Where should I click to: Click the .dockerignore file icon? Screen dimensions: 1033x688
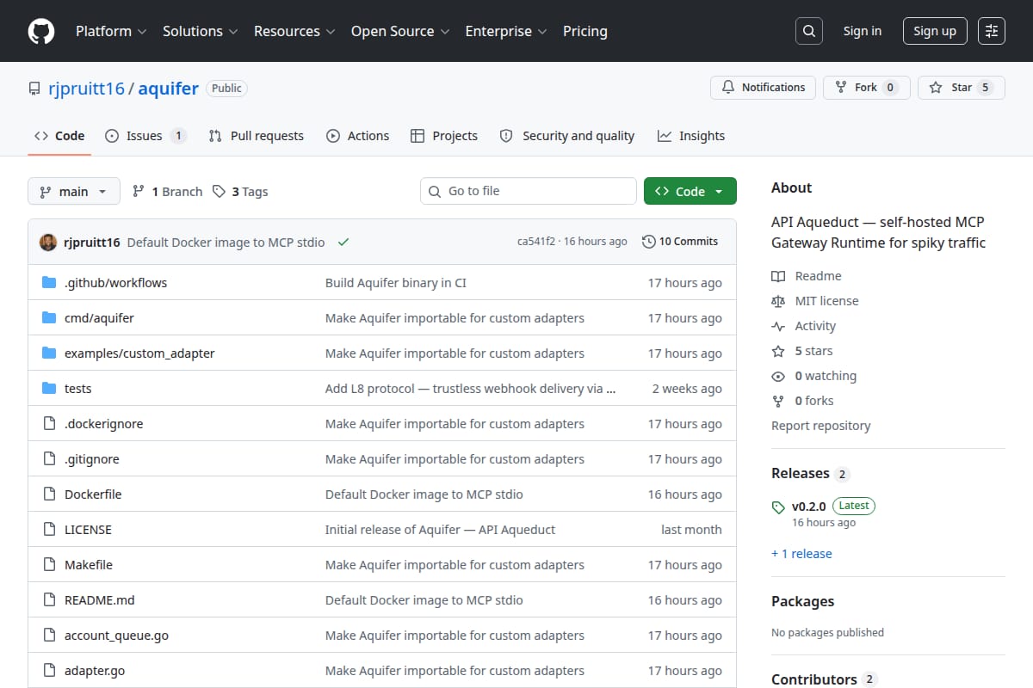(x=49, y=424)
